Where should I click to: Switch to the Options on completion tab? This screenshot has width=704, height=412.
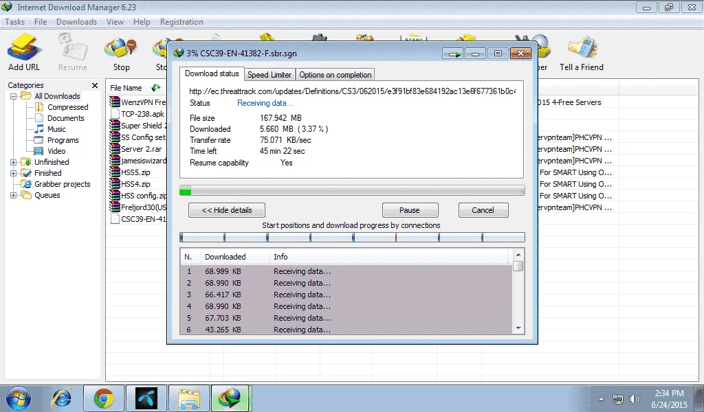tap(335, 75)
